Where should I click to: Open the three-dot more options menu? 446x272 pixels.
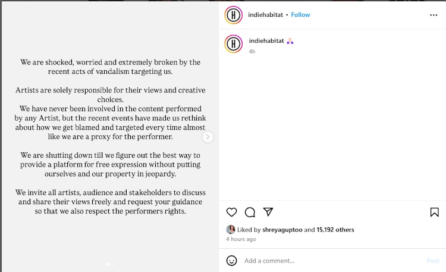(434, 15)
